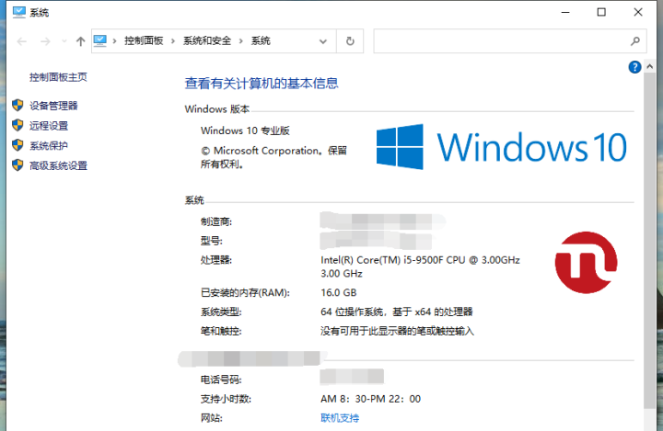Close the 系统 window
Viewport: 663px width, 431px height.
pos(638,12)
